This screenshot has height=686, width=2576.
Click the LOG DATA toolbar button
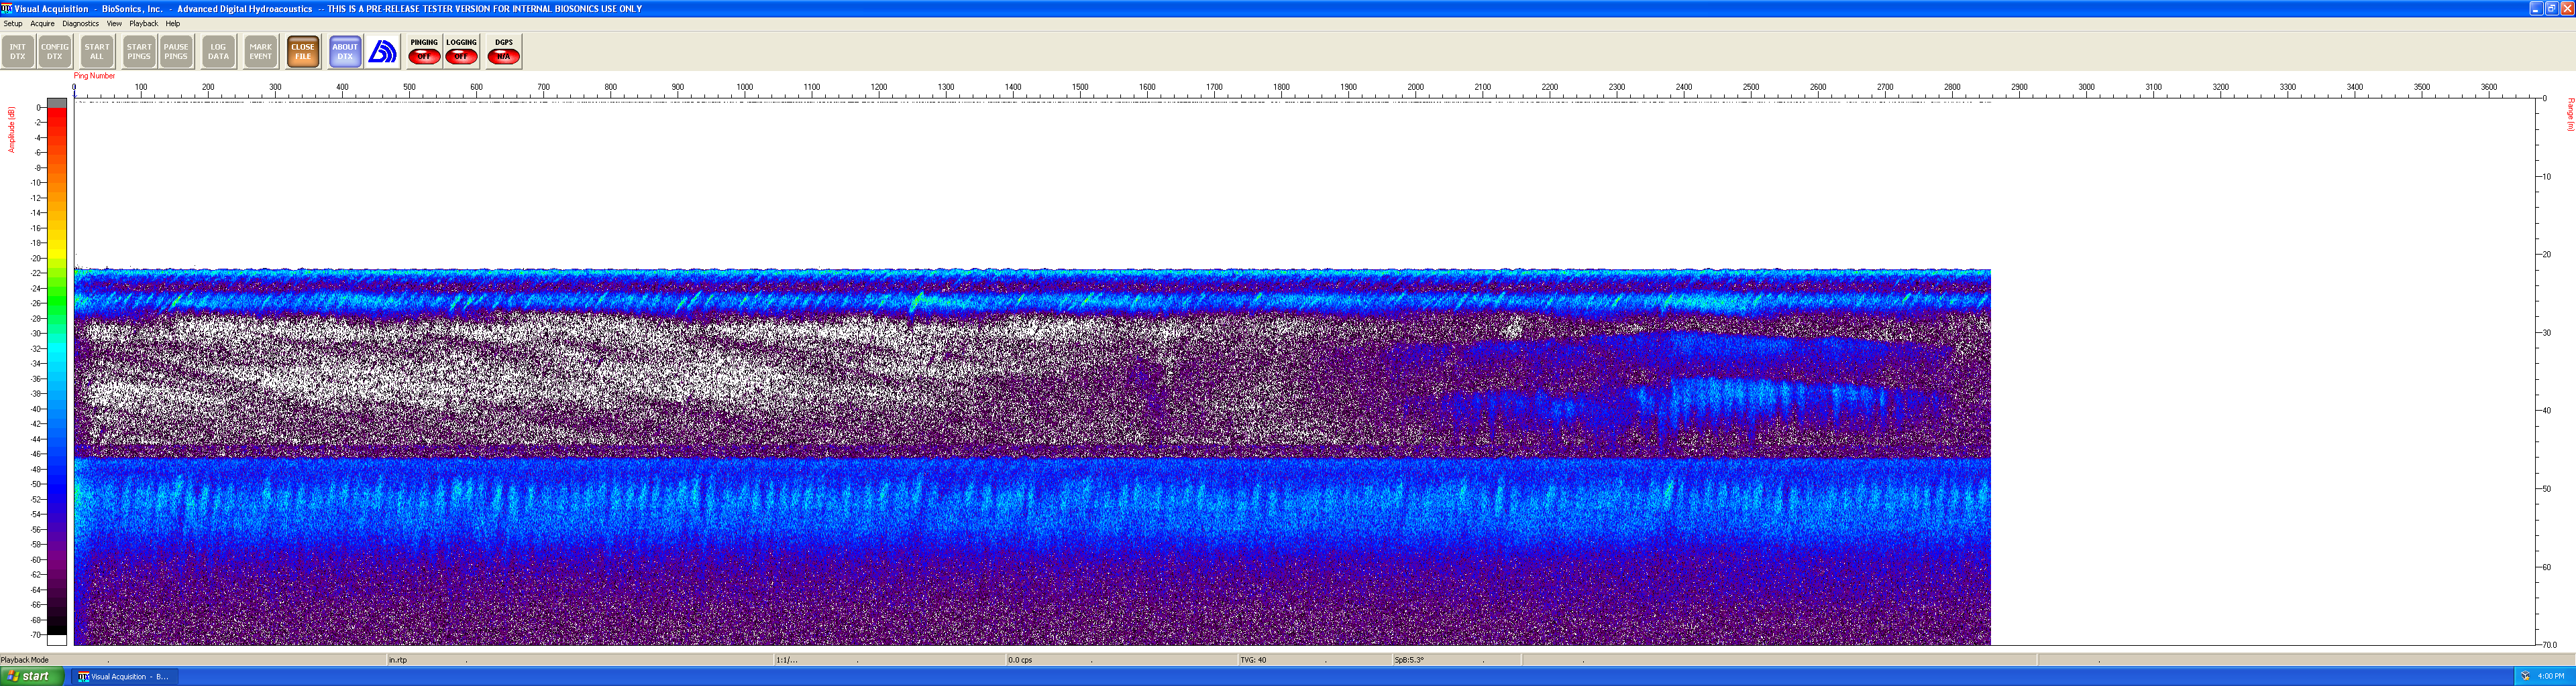coord(218,51)
